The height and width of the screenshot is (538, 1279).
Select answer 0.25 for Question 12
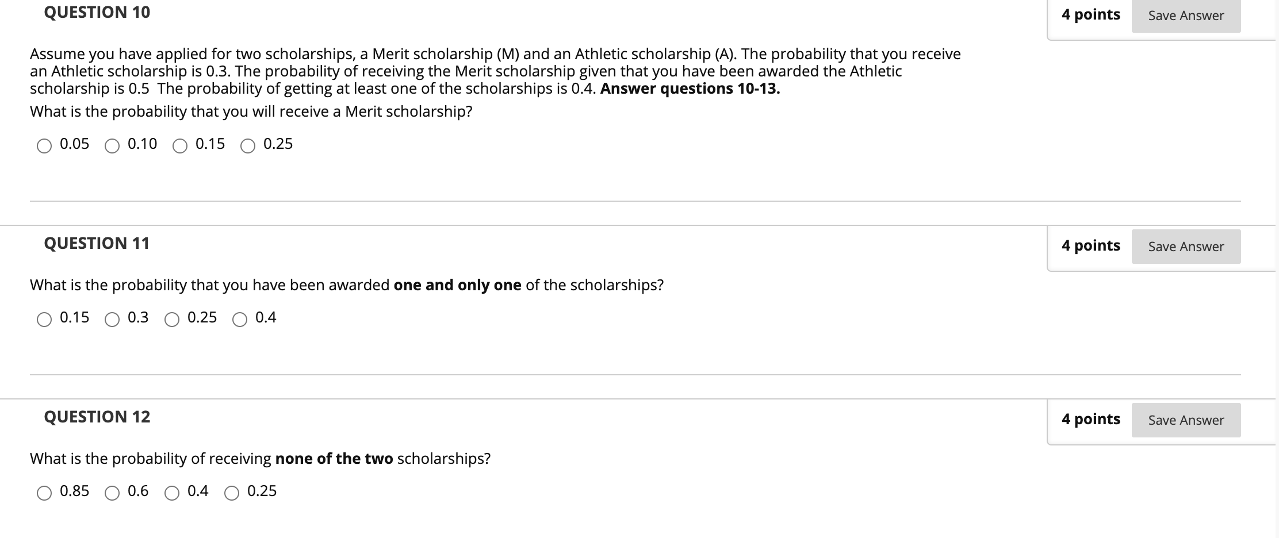coord(232,493)
